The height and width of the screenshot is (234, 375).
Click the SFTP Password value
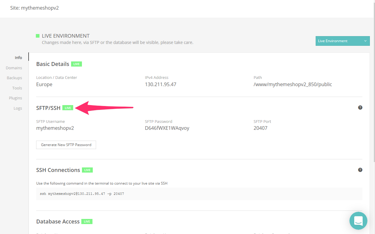click(x=167, y=128)
